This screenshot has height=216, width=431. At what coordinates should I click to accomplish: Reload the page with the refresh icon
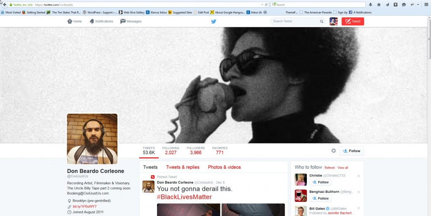coord(266,5)
